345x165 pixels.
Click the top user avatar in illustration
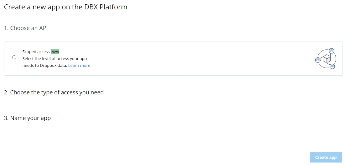pyautogui.click(x=332, y=51)
